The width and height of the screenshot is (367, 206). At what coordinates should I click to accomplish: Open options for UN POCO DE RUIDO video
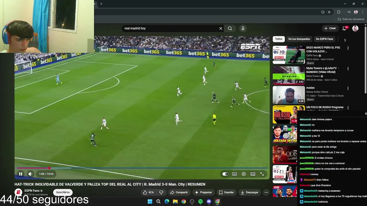click(x=348, y=108)
